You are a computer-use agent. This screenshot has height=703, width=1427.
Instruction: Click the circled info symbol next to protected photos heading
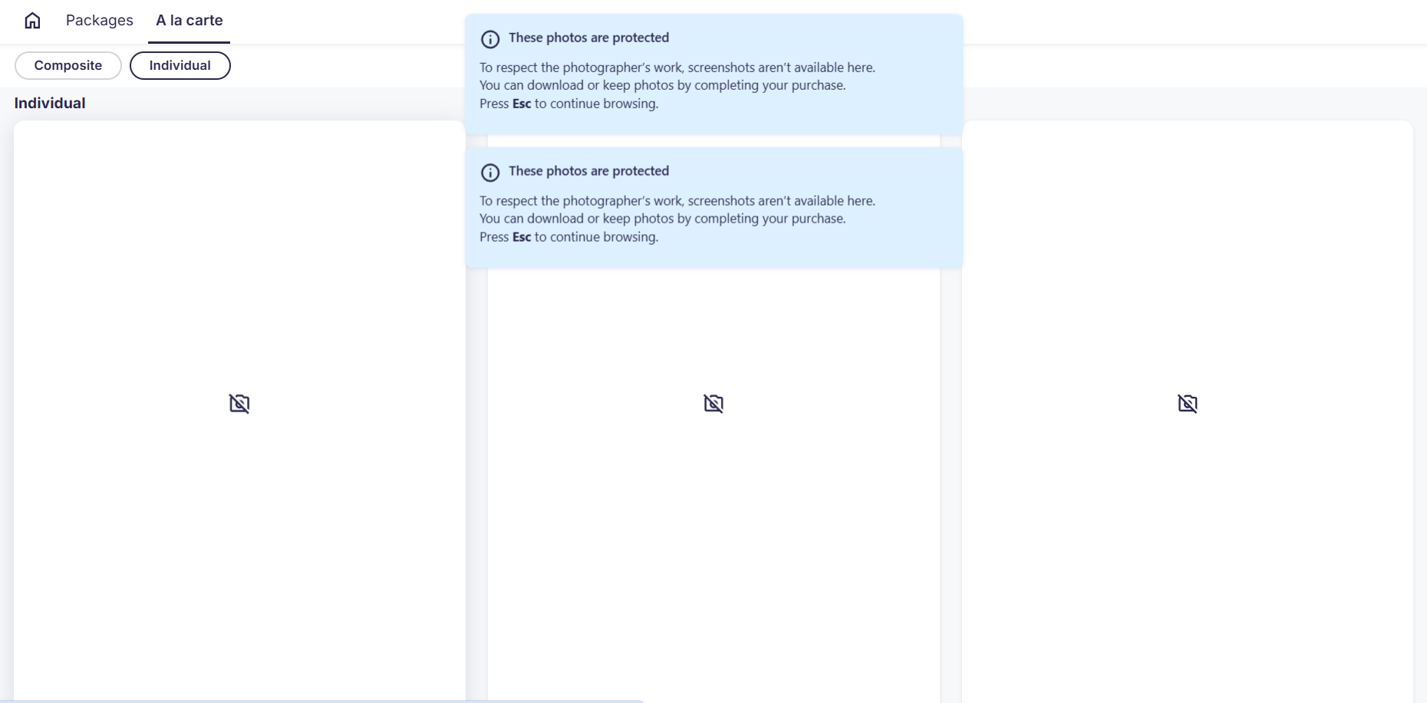coord(491,37)
